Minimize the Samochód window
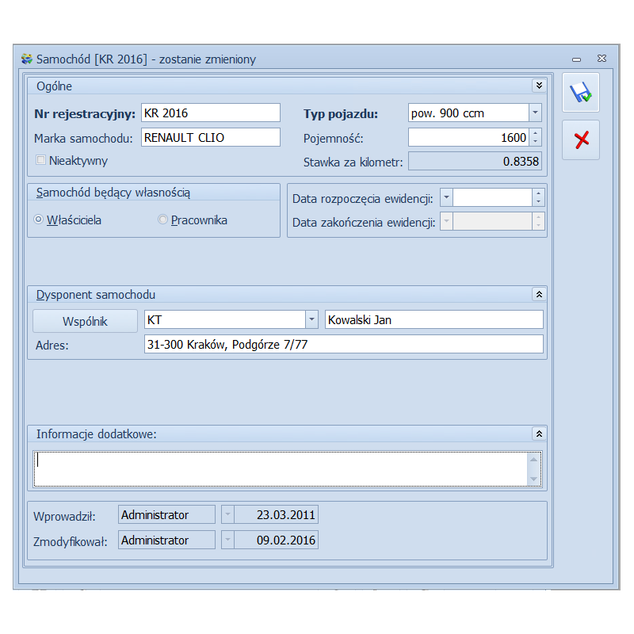 [x=577, y=59]
